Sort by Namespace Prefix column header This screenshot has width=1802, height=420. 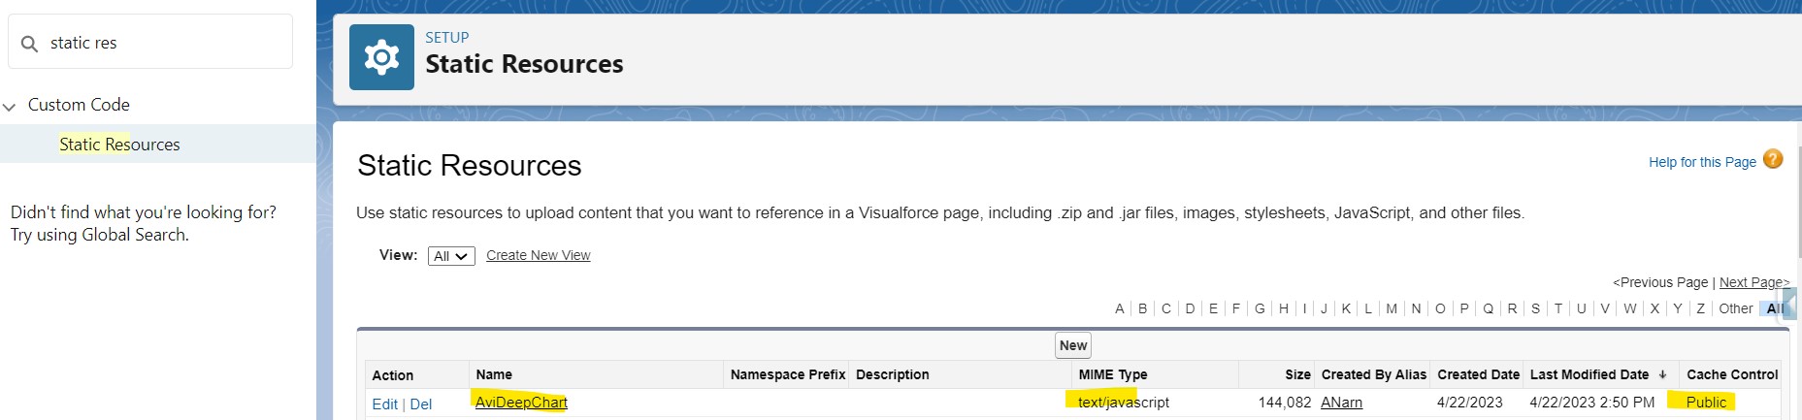[x=788, y=374]
